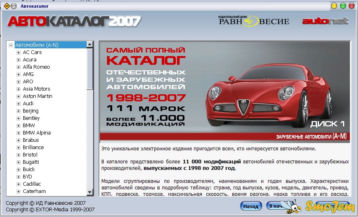
Task: Expand the Cadillac tree node
Action: 18,184
